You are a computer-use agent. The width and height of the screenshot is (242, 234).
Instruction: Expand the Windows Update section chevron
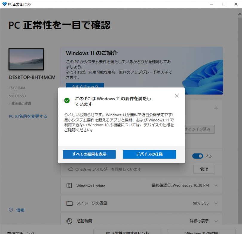216,186
